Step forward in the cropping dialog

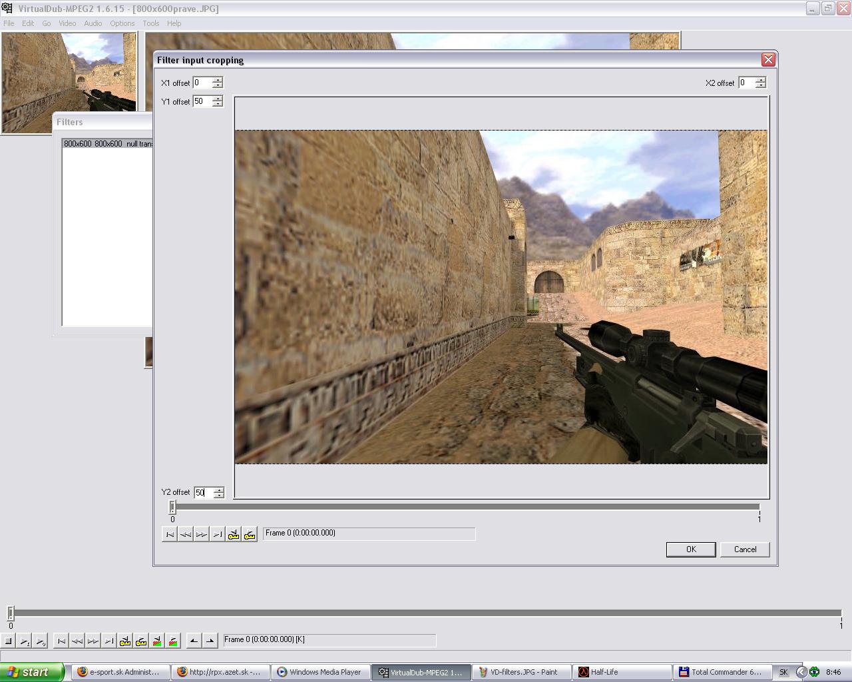[x=202, y=534]
